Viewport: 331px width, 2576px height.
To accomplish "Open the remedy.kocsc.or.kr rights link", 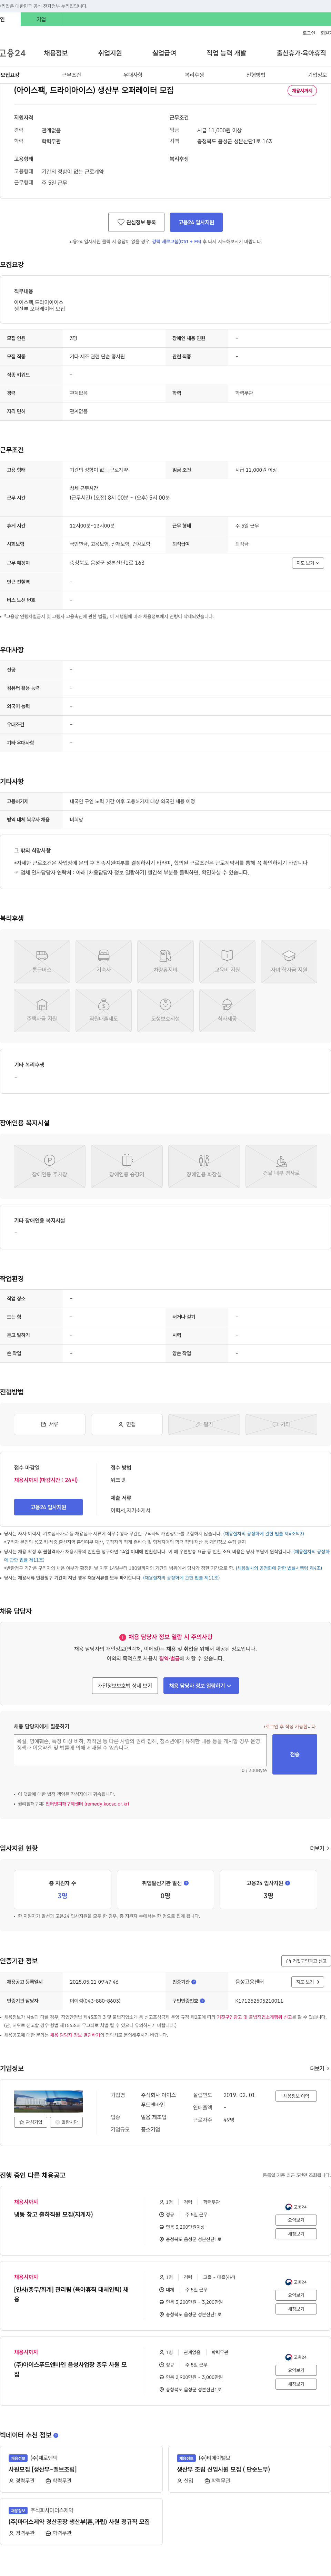I will click(x=87, y=1804).
